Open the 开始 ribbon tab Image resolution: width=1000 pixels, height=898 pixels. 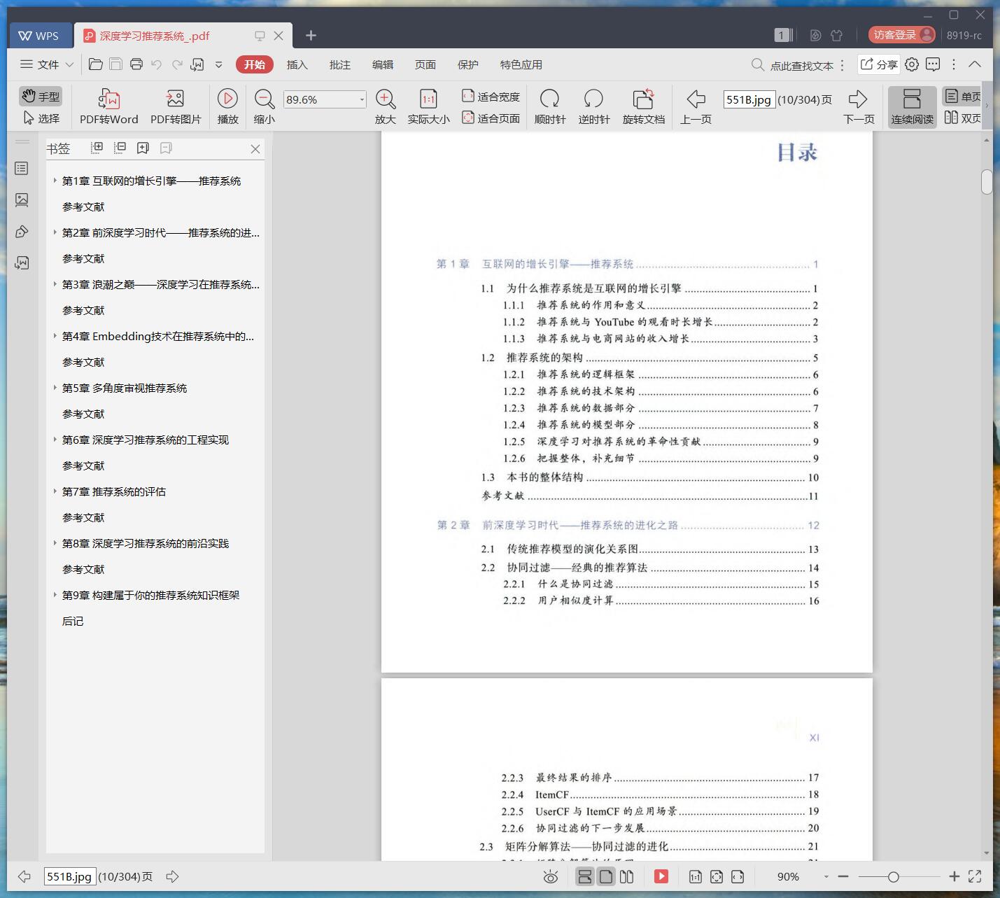point(254,64)
